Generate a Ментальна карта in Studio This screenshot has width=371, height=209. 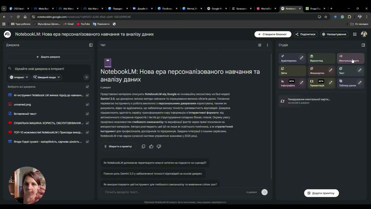(x=350, y=58)
